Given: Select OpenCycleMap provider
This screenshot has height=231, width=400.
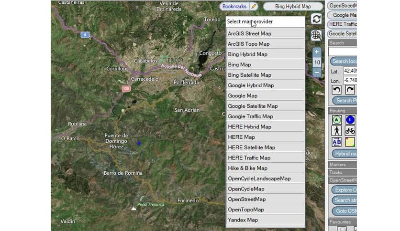Looking at the screenshot, I should [265, 189].
